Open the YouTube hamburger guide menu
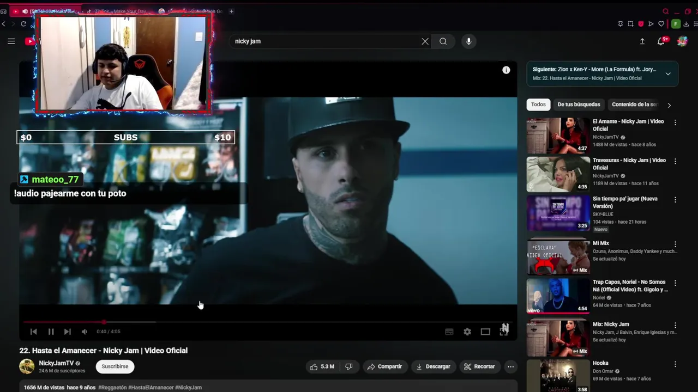 pos(11,41)
